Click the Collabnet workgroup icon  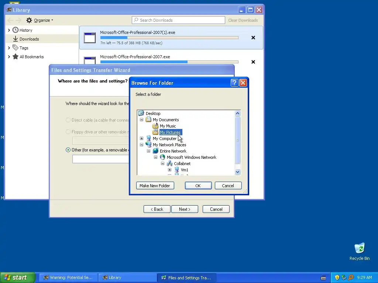coord(169,163)
